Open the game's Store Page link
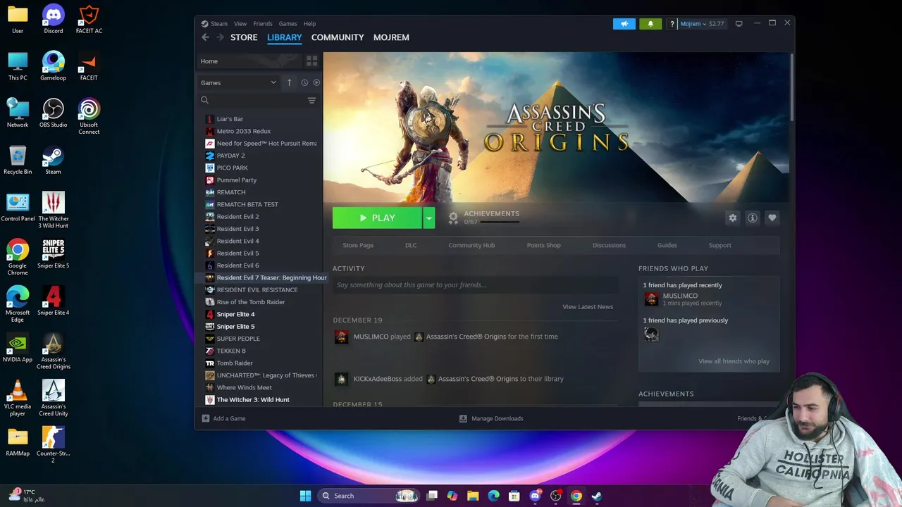This screenshot has width=902, height=507. pos(358,245)
